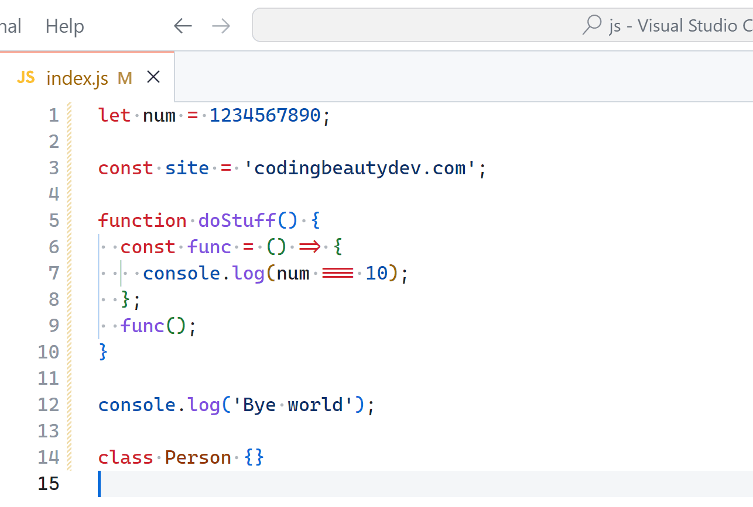Click line number 12 in the gutter
Image resolution: width=753 pixels, height=507 pixels.
[x=49, y=405]
